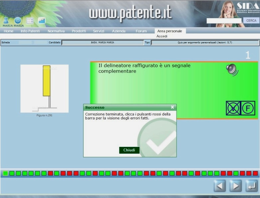Viewport: 260px width, 198px height.
Task: Open the quiz list form icon
Action: [x=30, y=21]
